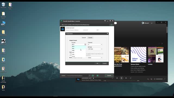Choose FLAC from the format list
174x98 pixels.
tap(79, 57)
